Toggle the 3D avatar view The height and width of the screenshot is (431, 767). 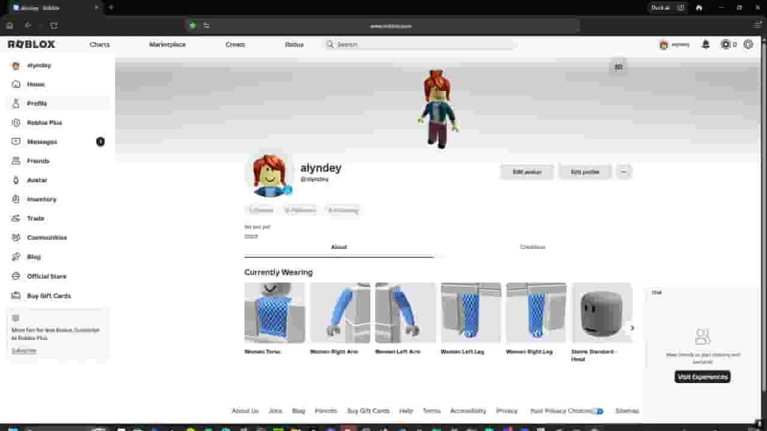point(618,67)
